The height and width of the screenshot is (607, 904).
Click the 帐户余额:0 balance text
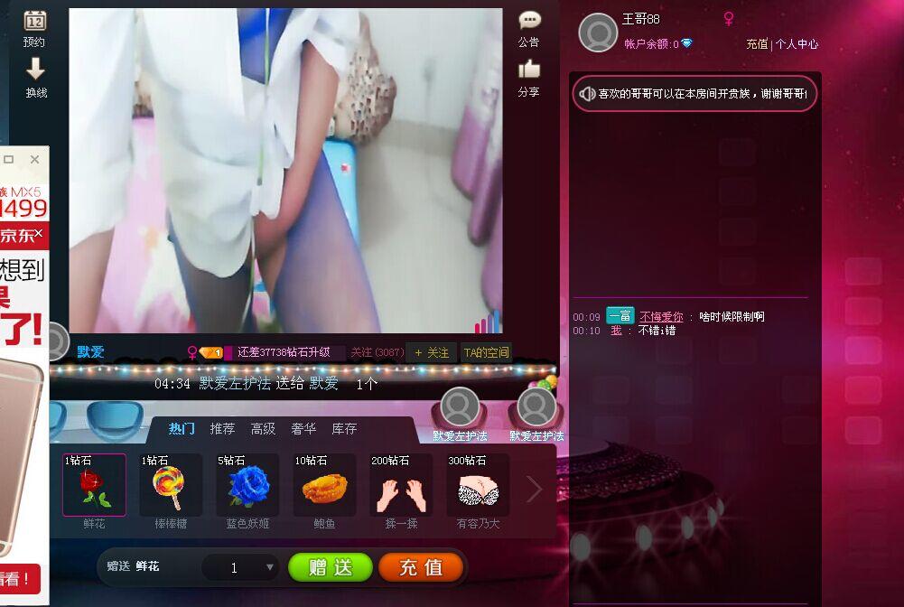click(x=651, y=44)
